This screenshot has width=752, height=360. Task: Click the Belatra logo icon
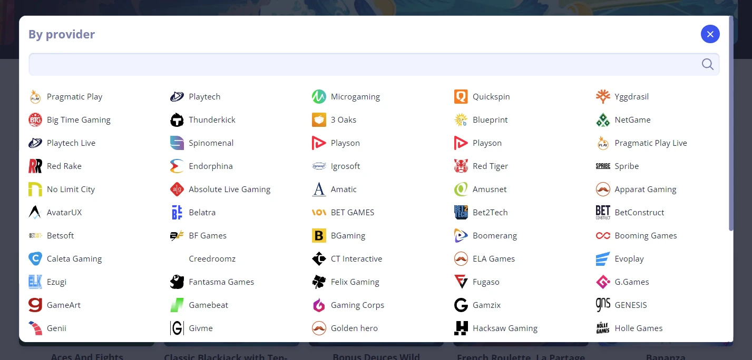pyautogui.click(x=177, y=213)
